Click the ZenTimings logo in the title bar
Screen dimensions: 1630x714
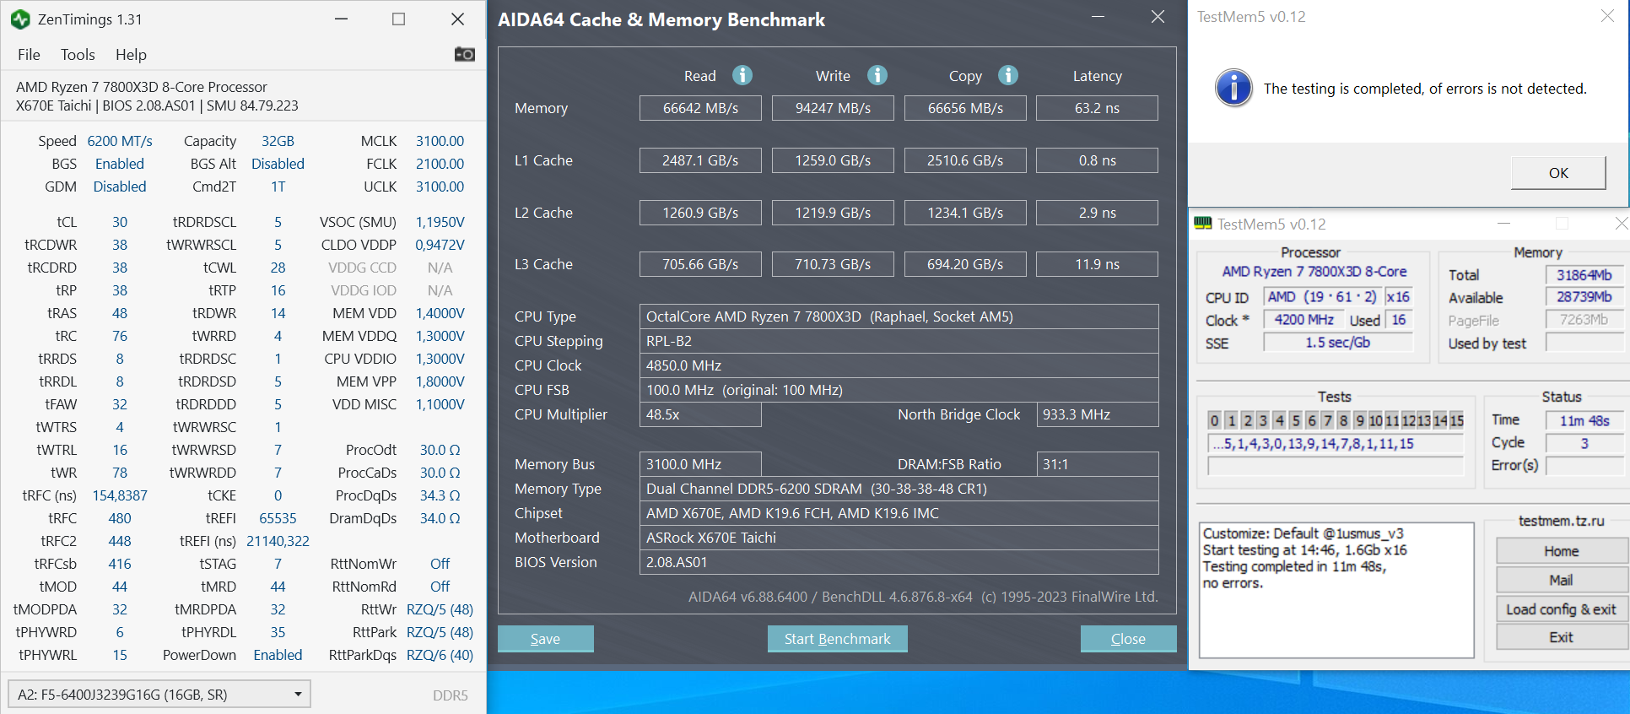click(x=20, y=19)
